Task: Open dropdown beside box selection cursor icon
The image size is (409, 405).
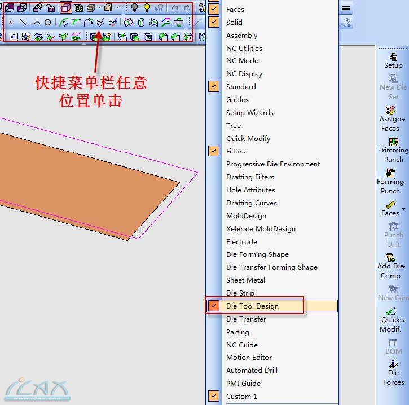Action: click(x=118, y=8)
